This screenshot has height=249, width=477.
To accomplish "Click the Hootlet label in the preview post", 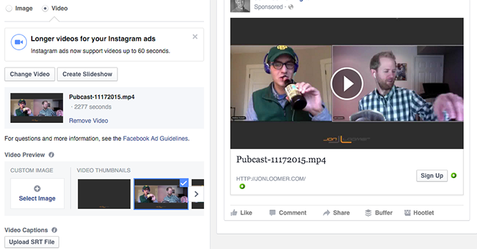I will (424, 212).
